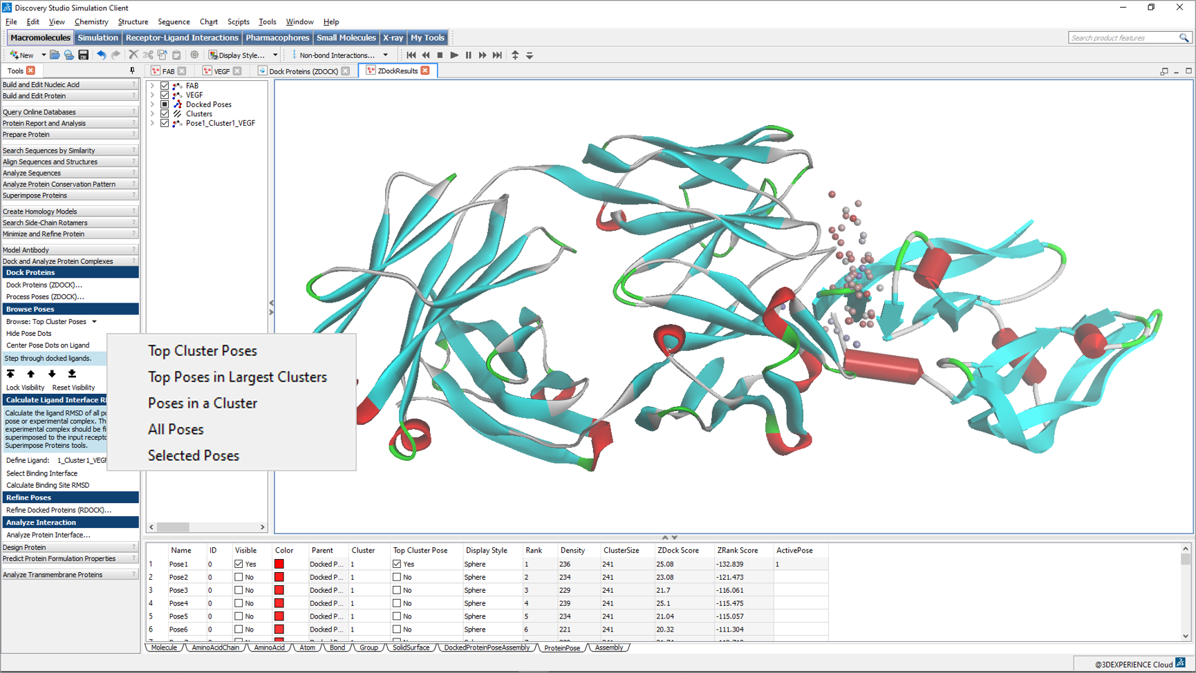Screen dimensions: 1196x673
Task: Click the 'Hide Pose Dots' link
Action: [29, 333]
